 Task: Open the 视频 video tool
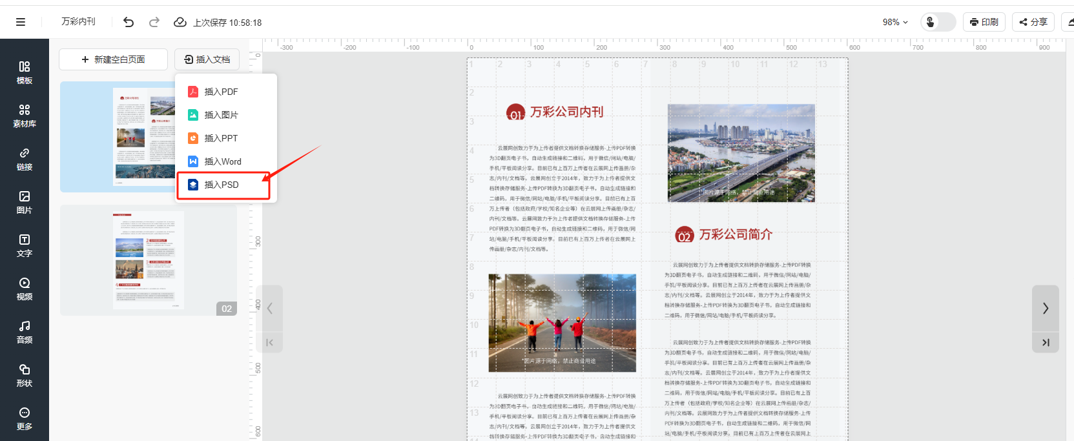[25, 289]
